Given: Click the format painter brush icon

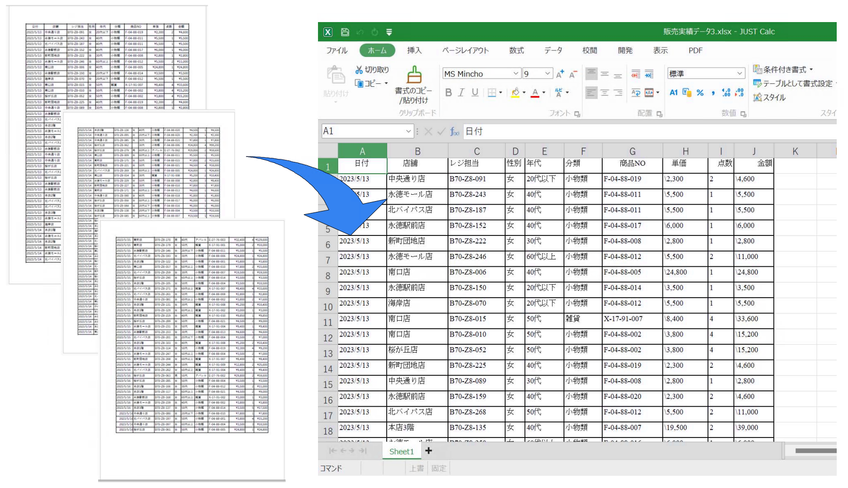Looking at the screenshot, I should click(x=414, y=75).
